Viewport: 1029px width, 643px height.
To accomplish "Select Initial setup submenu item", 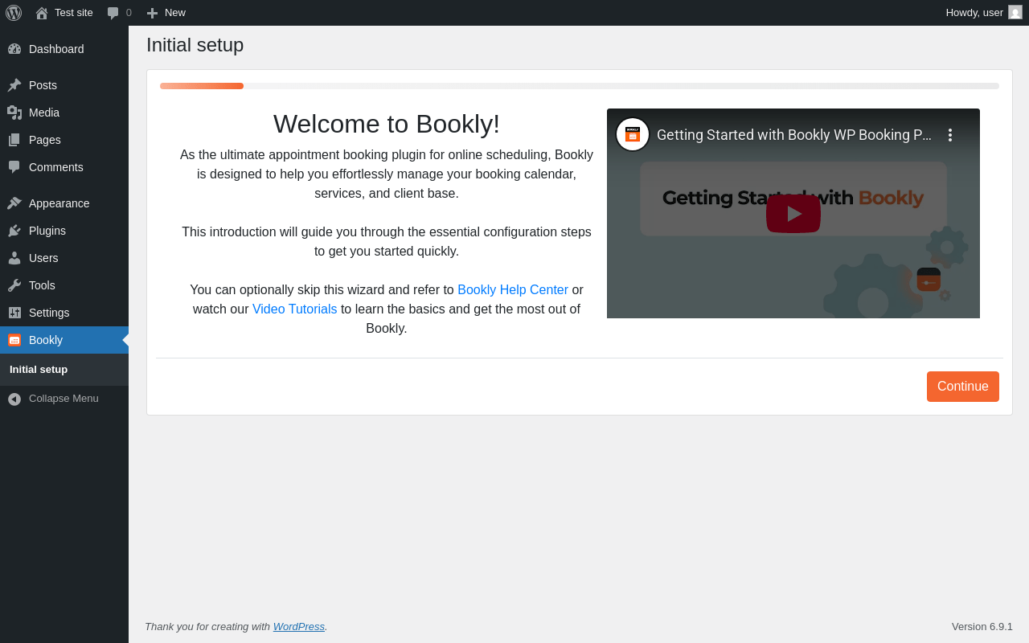I will 39,370.
